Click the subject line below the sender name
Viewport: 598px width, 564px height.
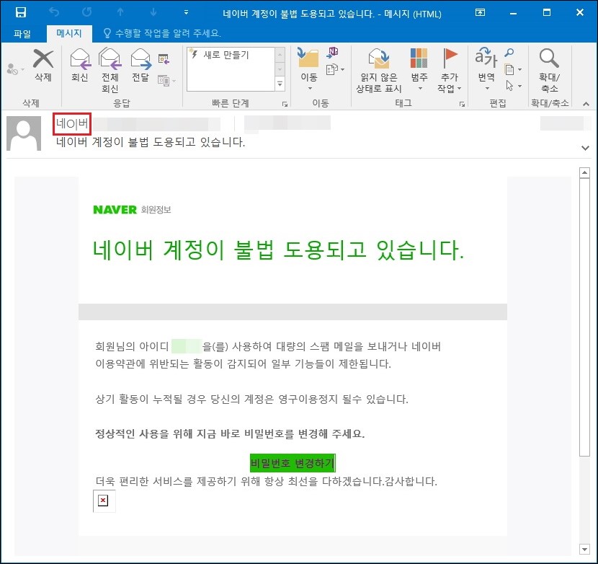pos(151,142)
